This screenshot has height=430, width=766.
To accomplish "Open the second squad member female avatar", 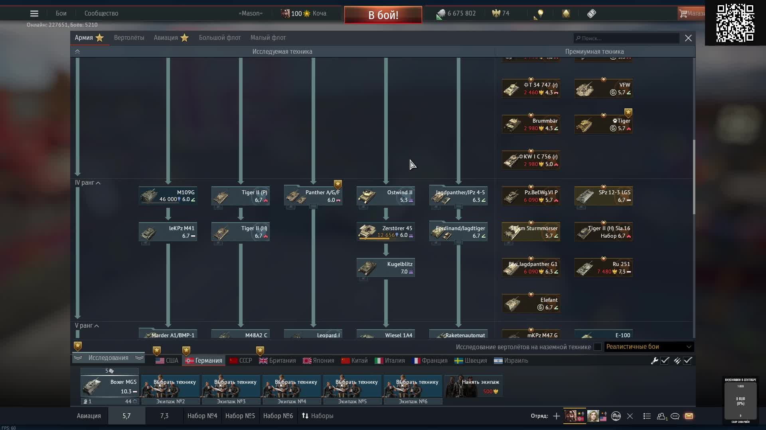I will click(593, 416).
